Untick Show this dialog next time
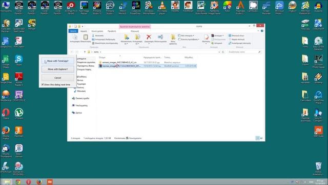Screen dimensions: 328x185 [x=43, y=84]
